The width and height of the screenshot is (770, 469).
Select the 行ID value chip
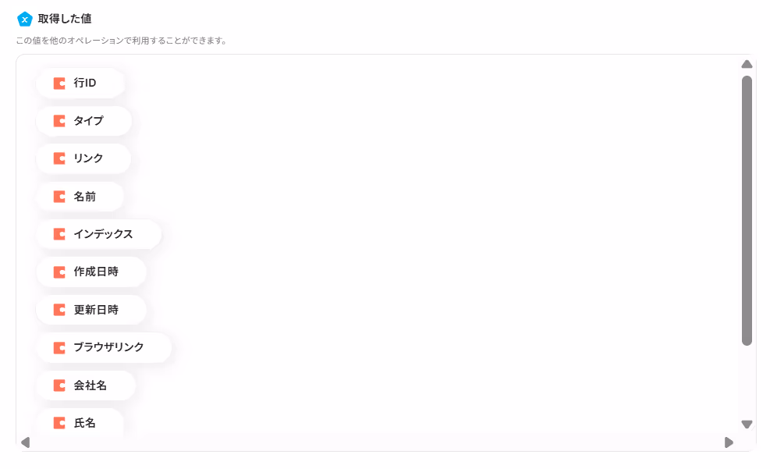point(80,83)
